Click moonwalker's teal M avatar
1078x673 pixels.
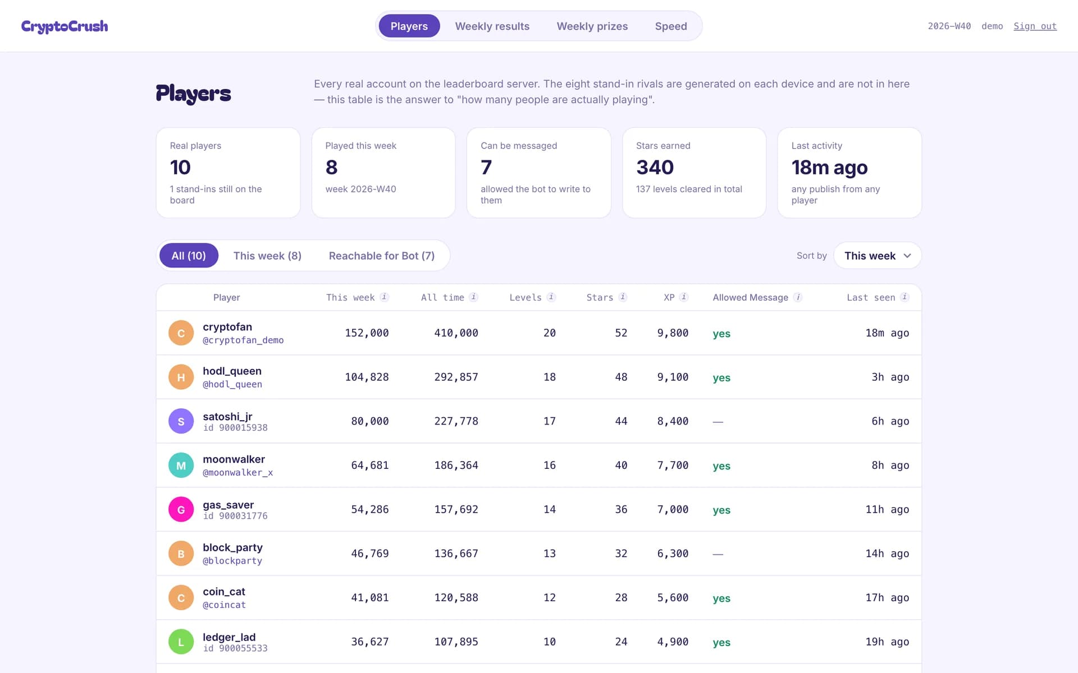[x=181, y=465]
